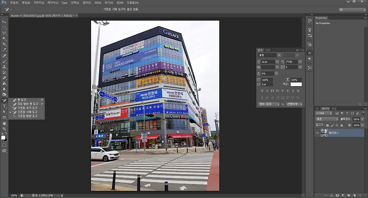Screen dimensions: 368x198
Task: Toggle lock image pixels brush icon
Action: [332, 125]
